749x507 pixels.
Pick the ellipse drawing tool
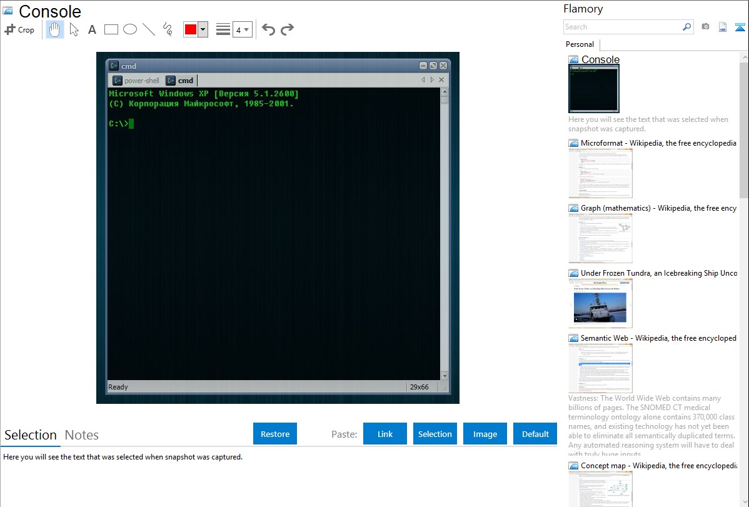click(x=130, y=29)
